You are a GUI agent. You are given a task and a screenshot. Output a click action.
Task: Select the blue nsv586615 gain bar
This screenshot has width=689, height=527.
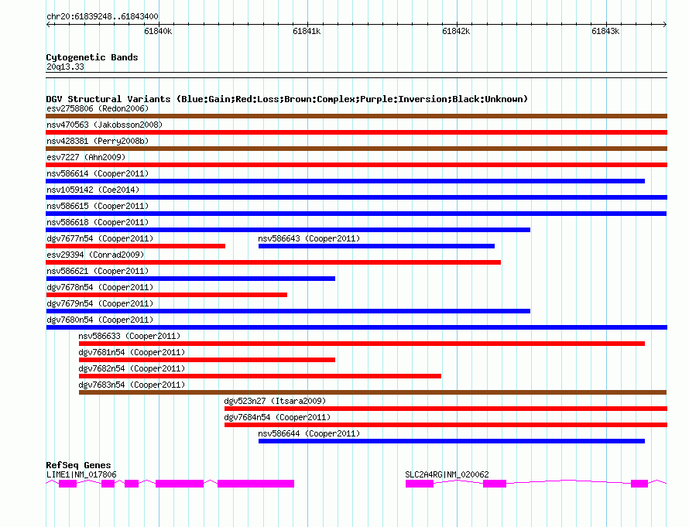[356, 214]
